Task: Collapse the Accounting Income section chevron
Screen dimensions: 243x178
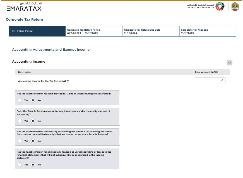Action: (229, 63)
